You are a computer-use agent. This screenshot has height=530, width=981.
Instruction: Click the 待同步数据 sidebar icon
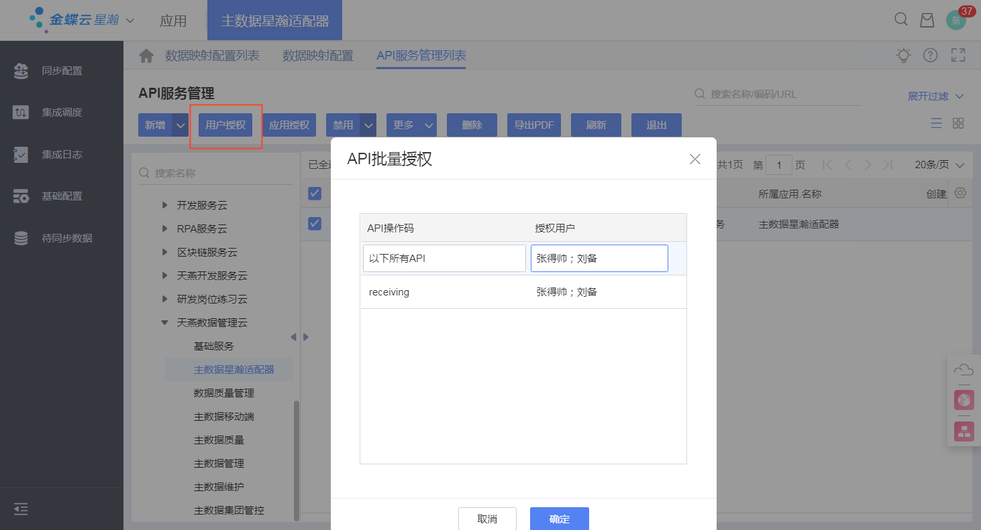21,238
